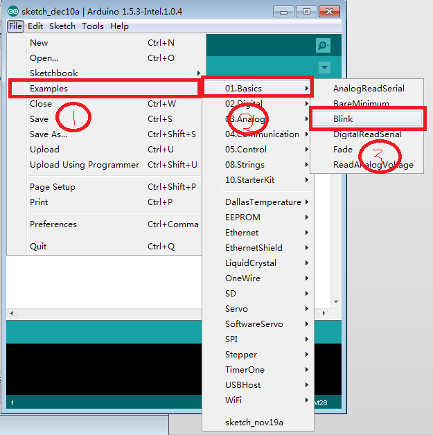Expand the OneWire library examples
The height and width of the screenshot is (435, 433).
(258, 278)
